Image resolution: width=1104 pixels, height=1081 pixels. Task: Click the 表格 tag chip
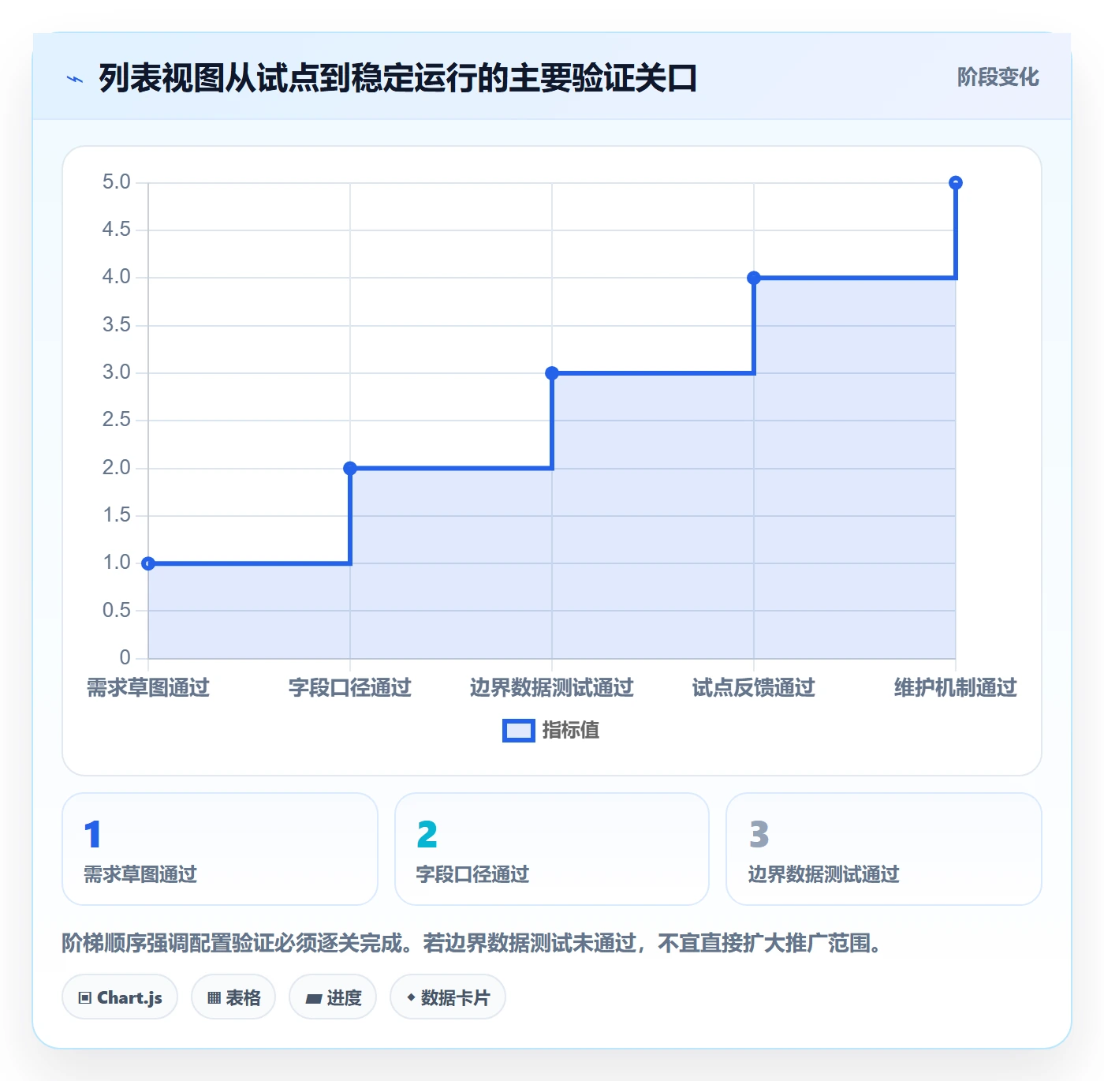(x=233, y=997)
